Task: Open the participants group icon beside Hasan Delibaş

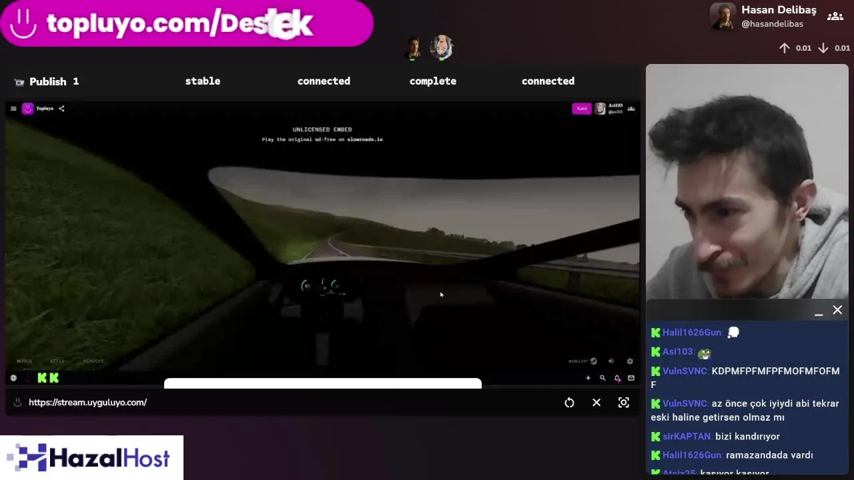Action: (x=835, y=17)
